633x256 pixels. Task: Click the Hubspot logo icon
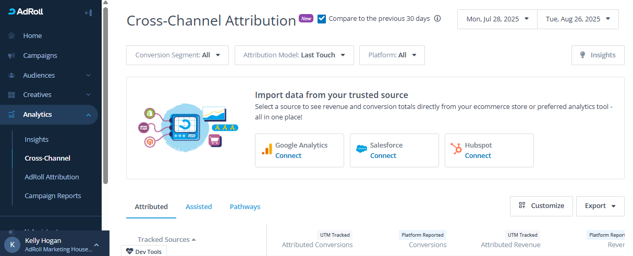point(457,150)
